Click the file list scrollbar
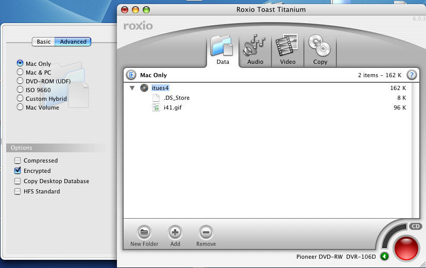426x268 pixels. (415, 151)
